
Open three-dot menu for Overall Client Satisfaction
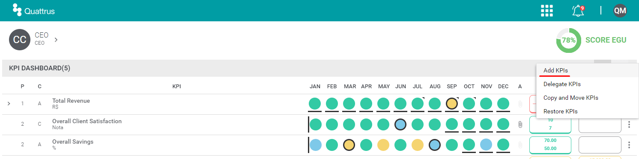tap(629, 124)
